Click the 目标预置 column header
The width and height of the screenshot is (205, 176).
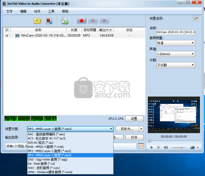click(x=90, y=30)
